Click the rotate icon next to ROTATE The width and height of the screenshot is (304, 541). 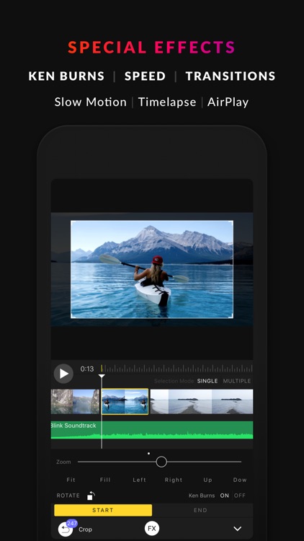click(x=91, y=496)
